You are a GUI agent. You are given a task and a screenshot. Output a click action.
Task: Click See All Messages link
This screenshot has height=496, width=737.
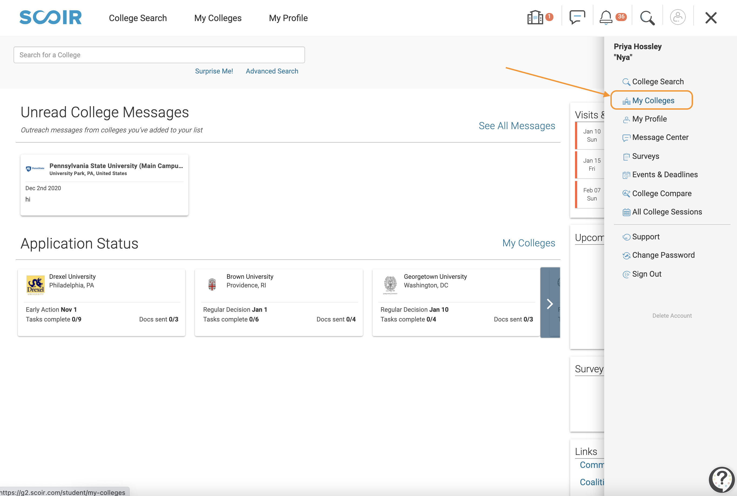517,126
